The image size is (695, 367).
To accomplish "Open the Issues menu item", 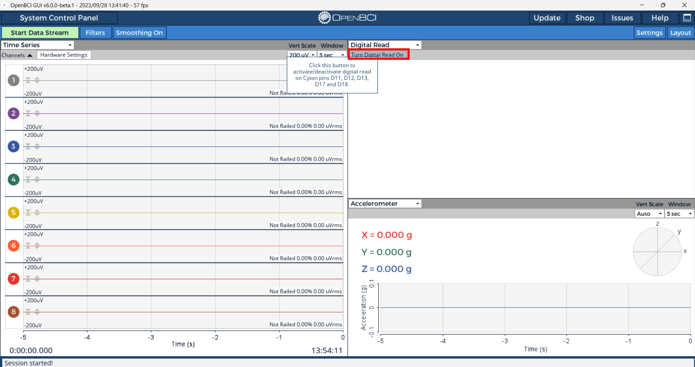I will tap(622, 18).
